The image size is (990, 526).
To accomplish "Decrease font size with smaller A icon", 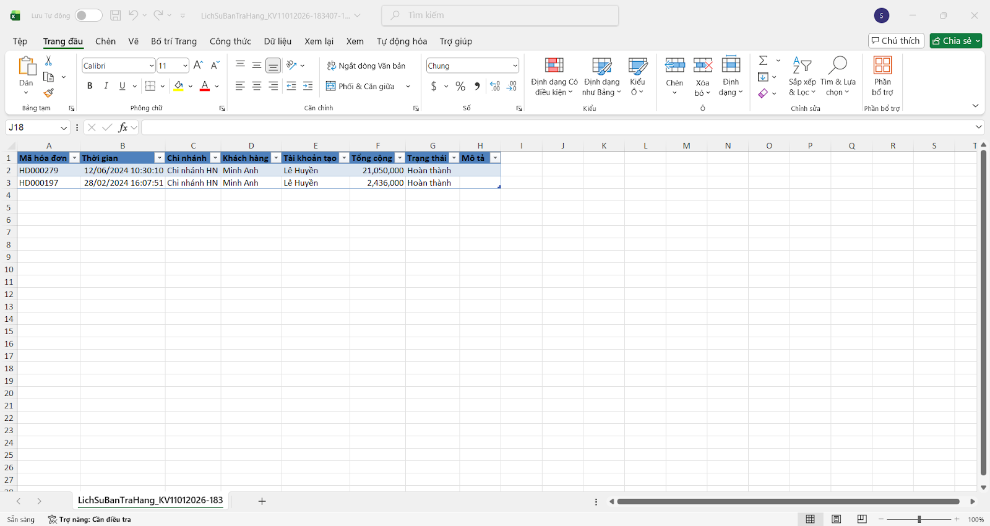I will [x=215, y=65].
